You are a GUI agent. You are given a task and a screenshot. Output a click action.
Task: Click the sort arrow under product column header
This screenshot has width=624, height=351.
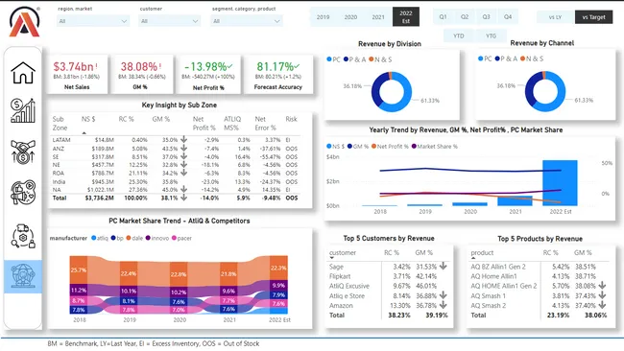(x=473, y=258)
